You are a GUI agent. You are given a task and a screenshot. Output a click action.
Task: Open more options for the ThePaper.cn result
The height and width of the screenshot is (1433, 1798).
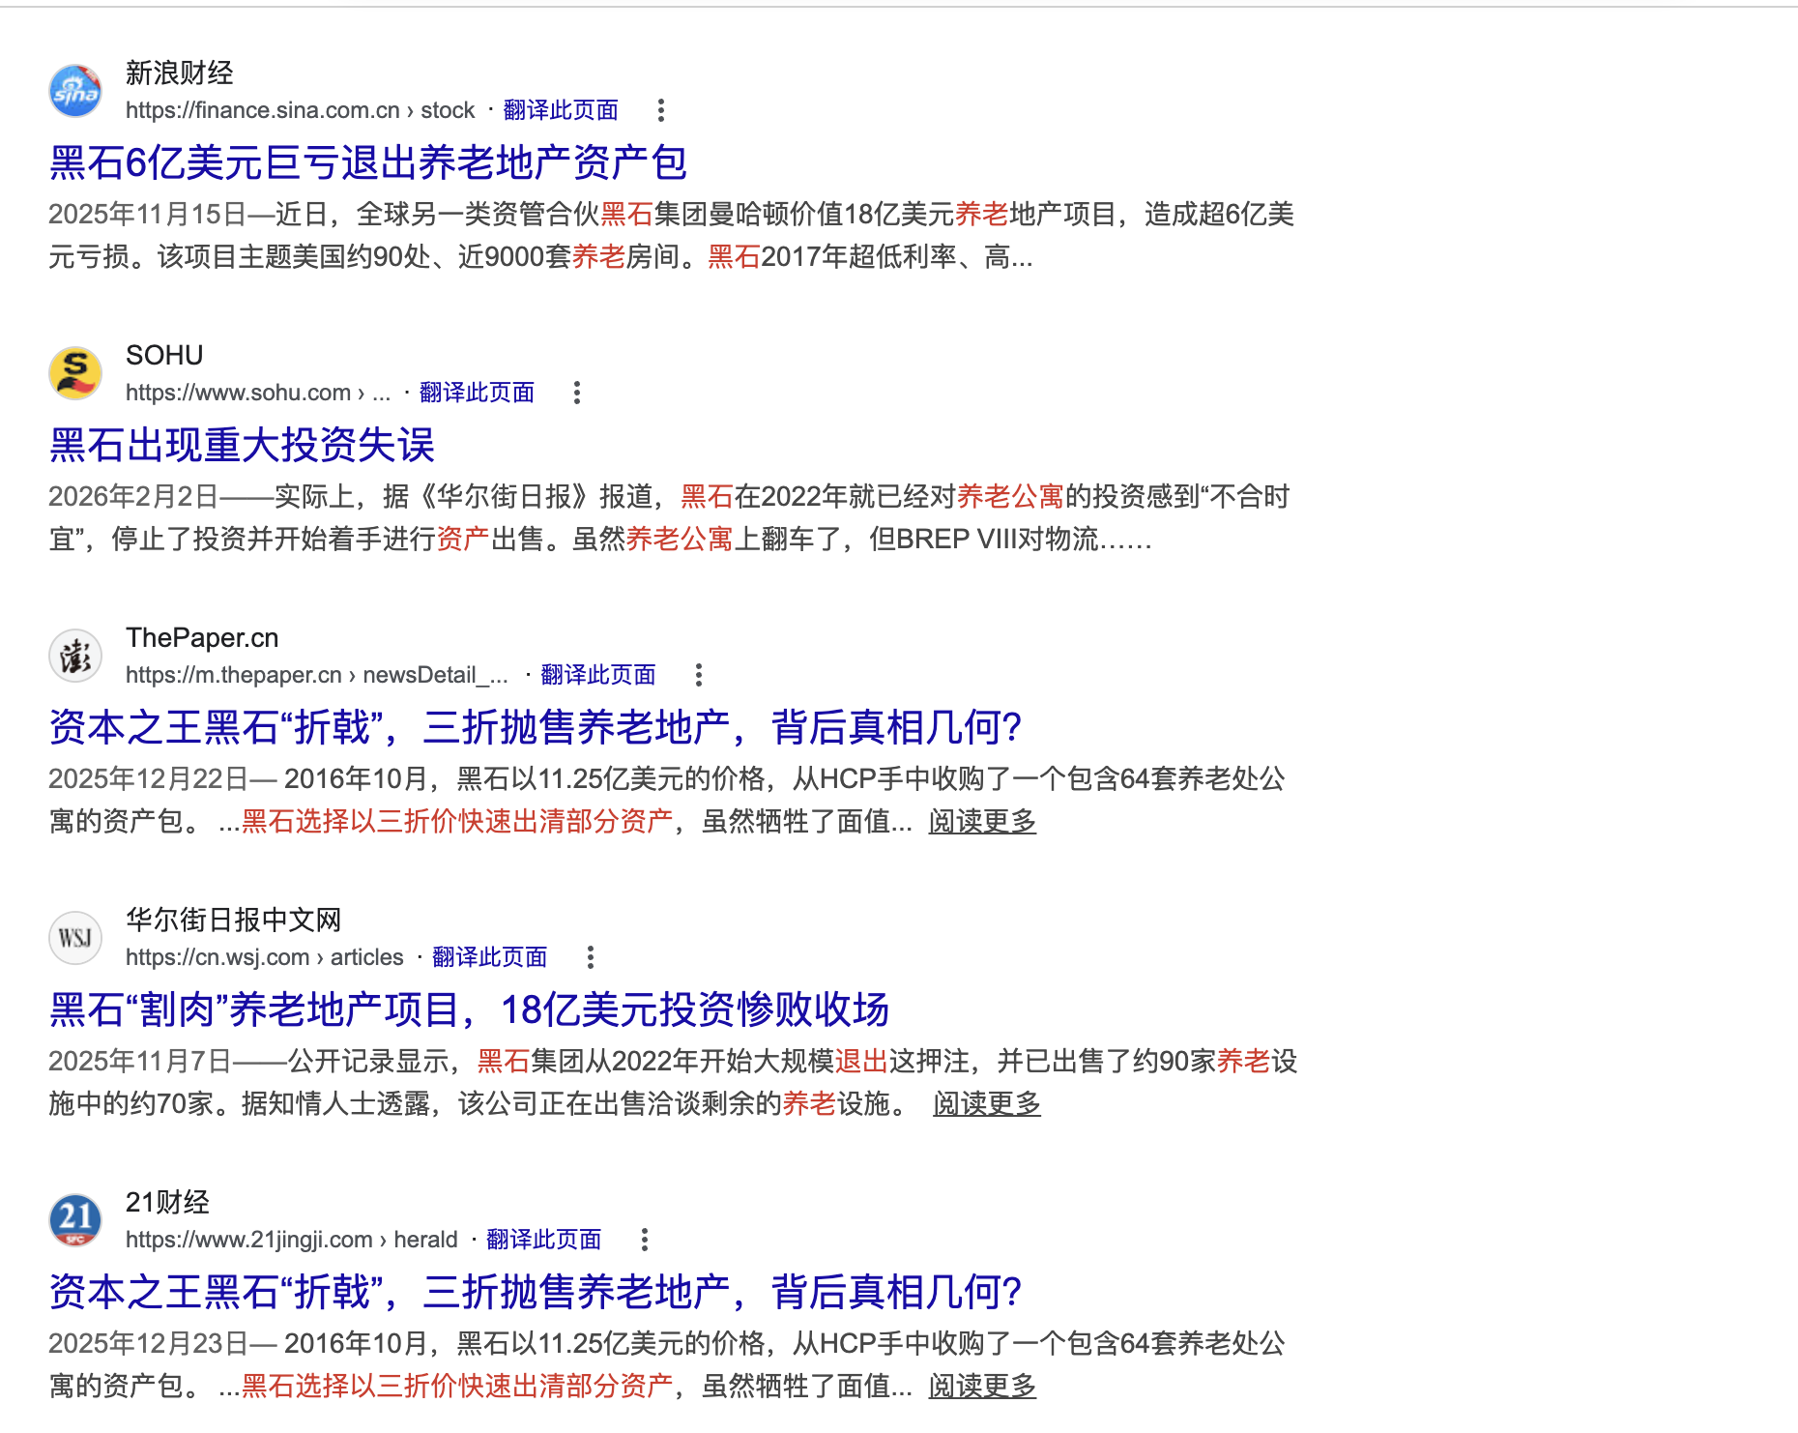click(x=699, y=675)
